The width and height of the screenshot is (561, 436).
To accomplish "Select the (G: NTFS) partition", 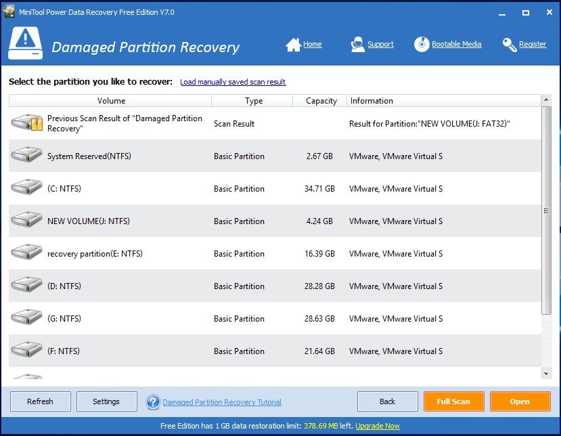I will (x=275, y=318).
